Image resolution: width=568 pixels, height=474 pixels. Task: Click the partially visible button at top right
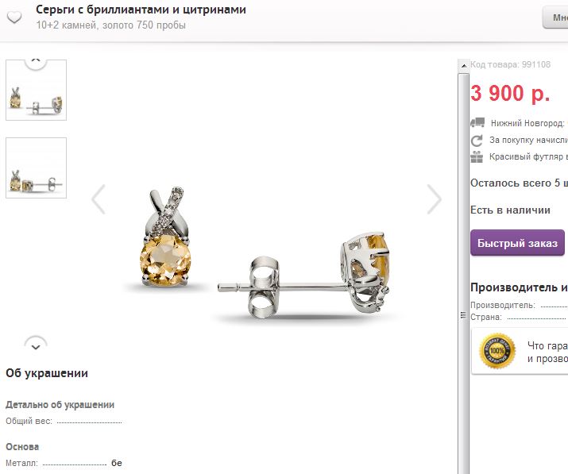point(555,17)
